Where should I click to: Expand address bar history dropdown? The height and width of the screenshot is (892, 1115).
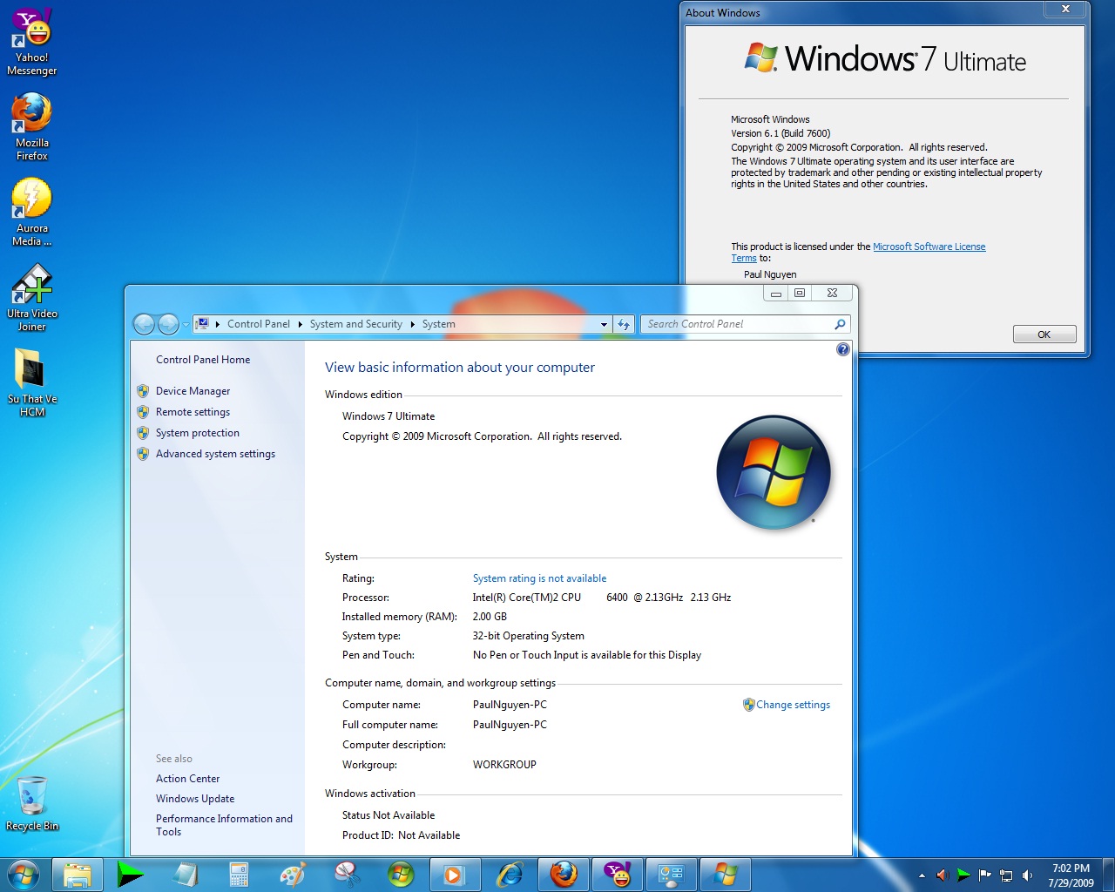tap(604, 324)
